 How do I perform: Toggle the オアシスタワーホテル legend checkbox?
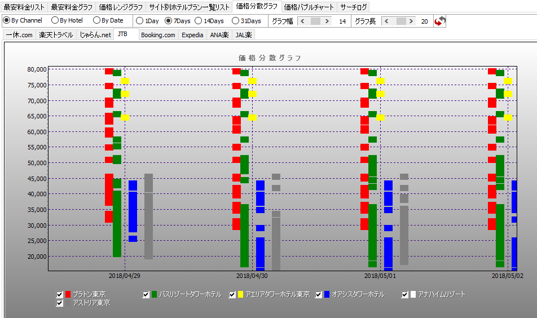tap(319, 294)
